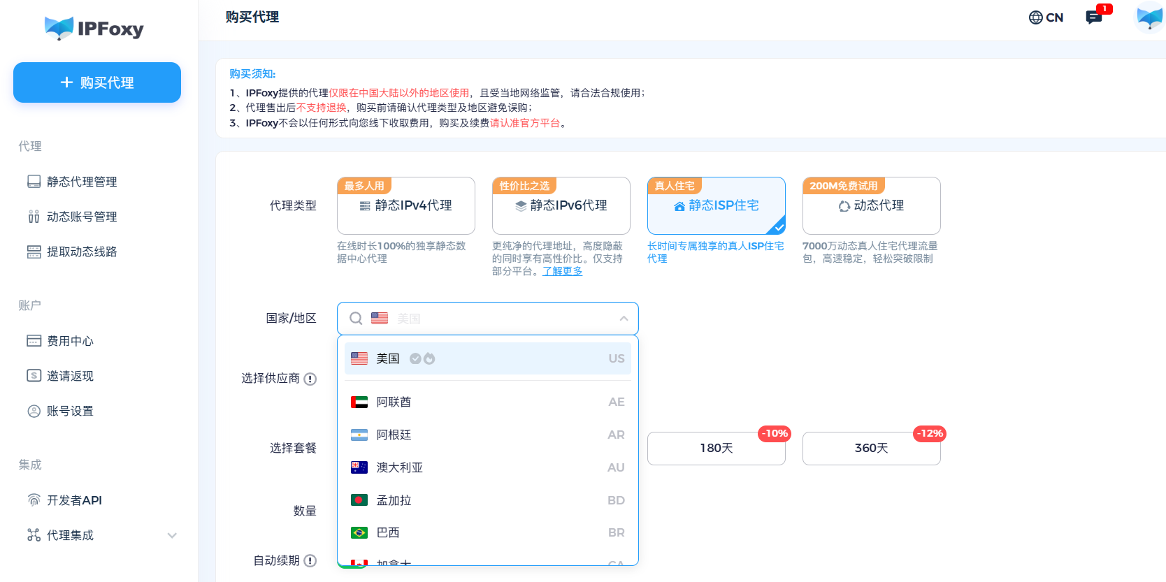Open 静态代理管理 in sidebar
This screenshot has height=582, width=1166.
82,182
